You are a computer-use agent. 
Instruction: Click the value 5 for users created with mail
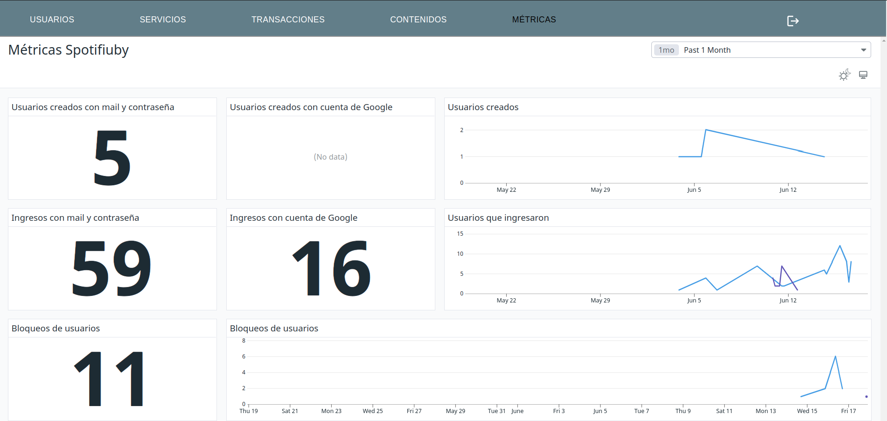pyautogui.click(x=112, y=158)
